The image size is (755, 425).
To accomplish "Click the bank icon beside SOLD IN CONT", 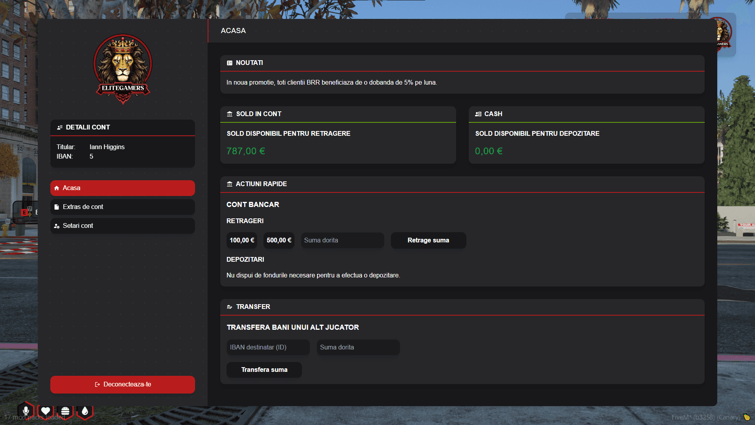I will tap(230, 114).
